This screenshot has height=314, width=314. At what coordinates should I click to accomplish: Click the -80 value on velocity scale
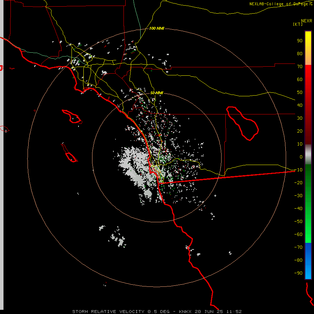click(x=298, y=260)
